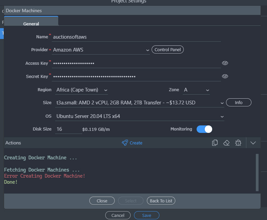The width and height of the screenshot is (267, 220).
Task: Click the 'Error Creating Docker Machine!' log line
Action: pos(44,176)
